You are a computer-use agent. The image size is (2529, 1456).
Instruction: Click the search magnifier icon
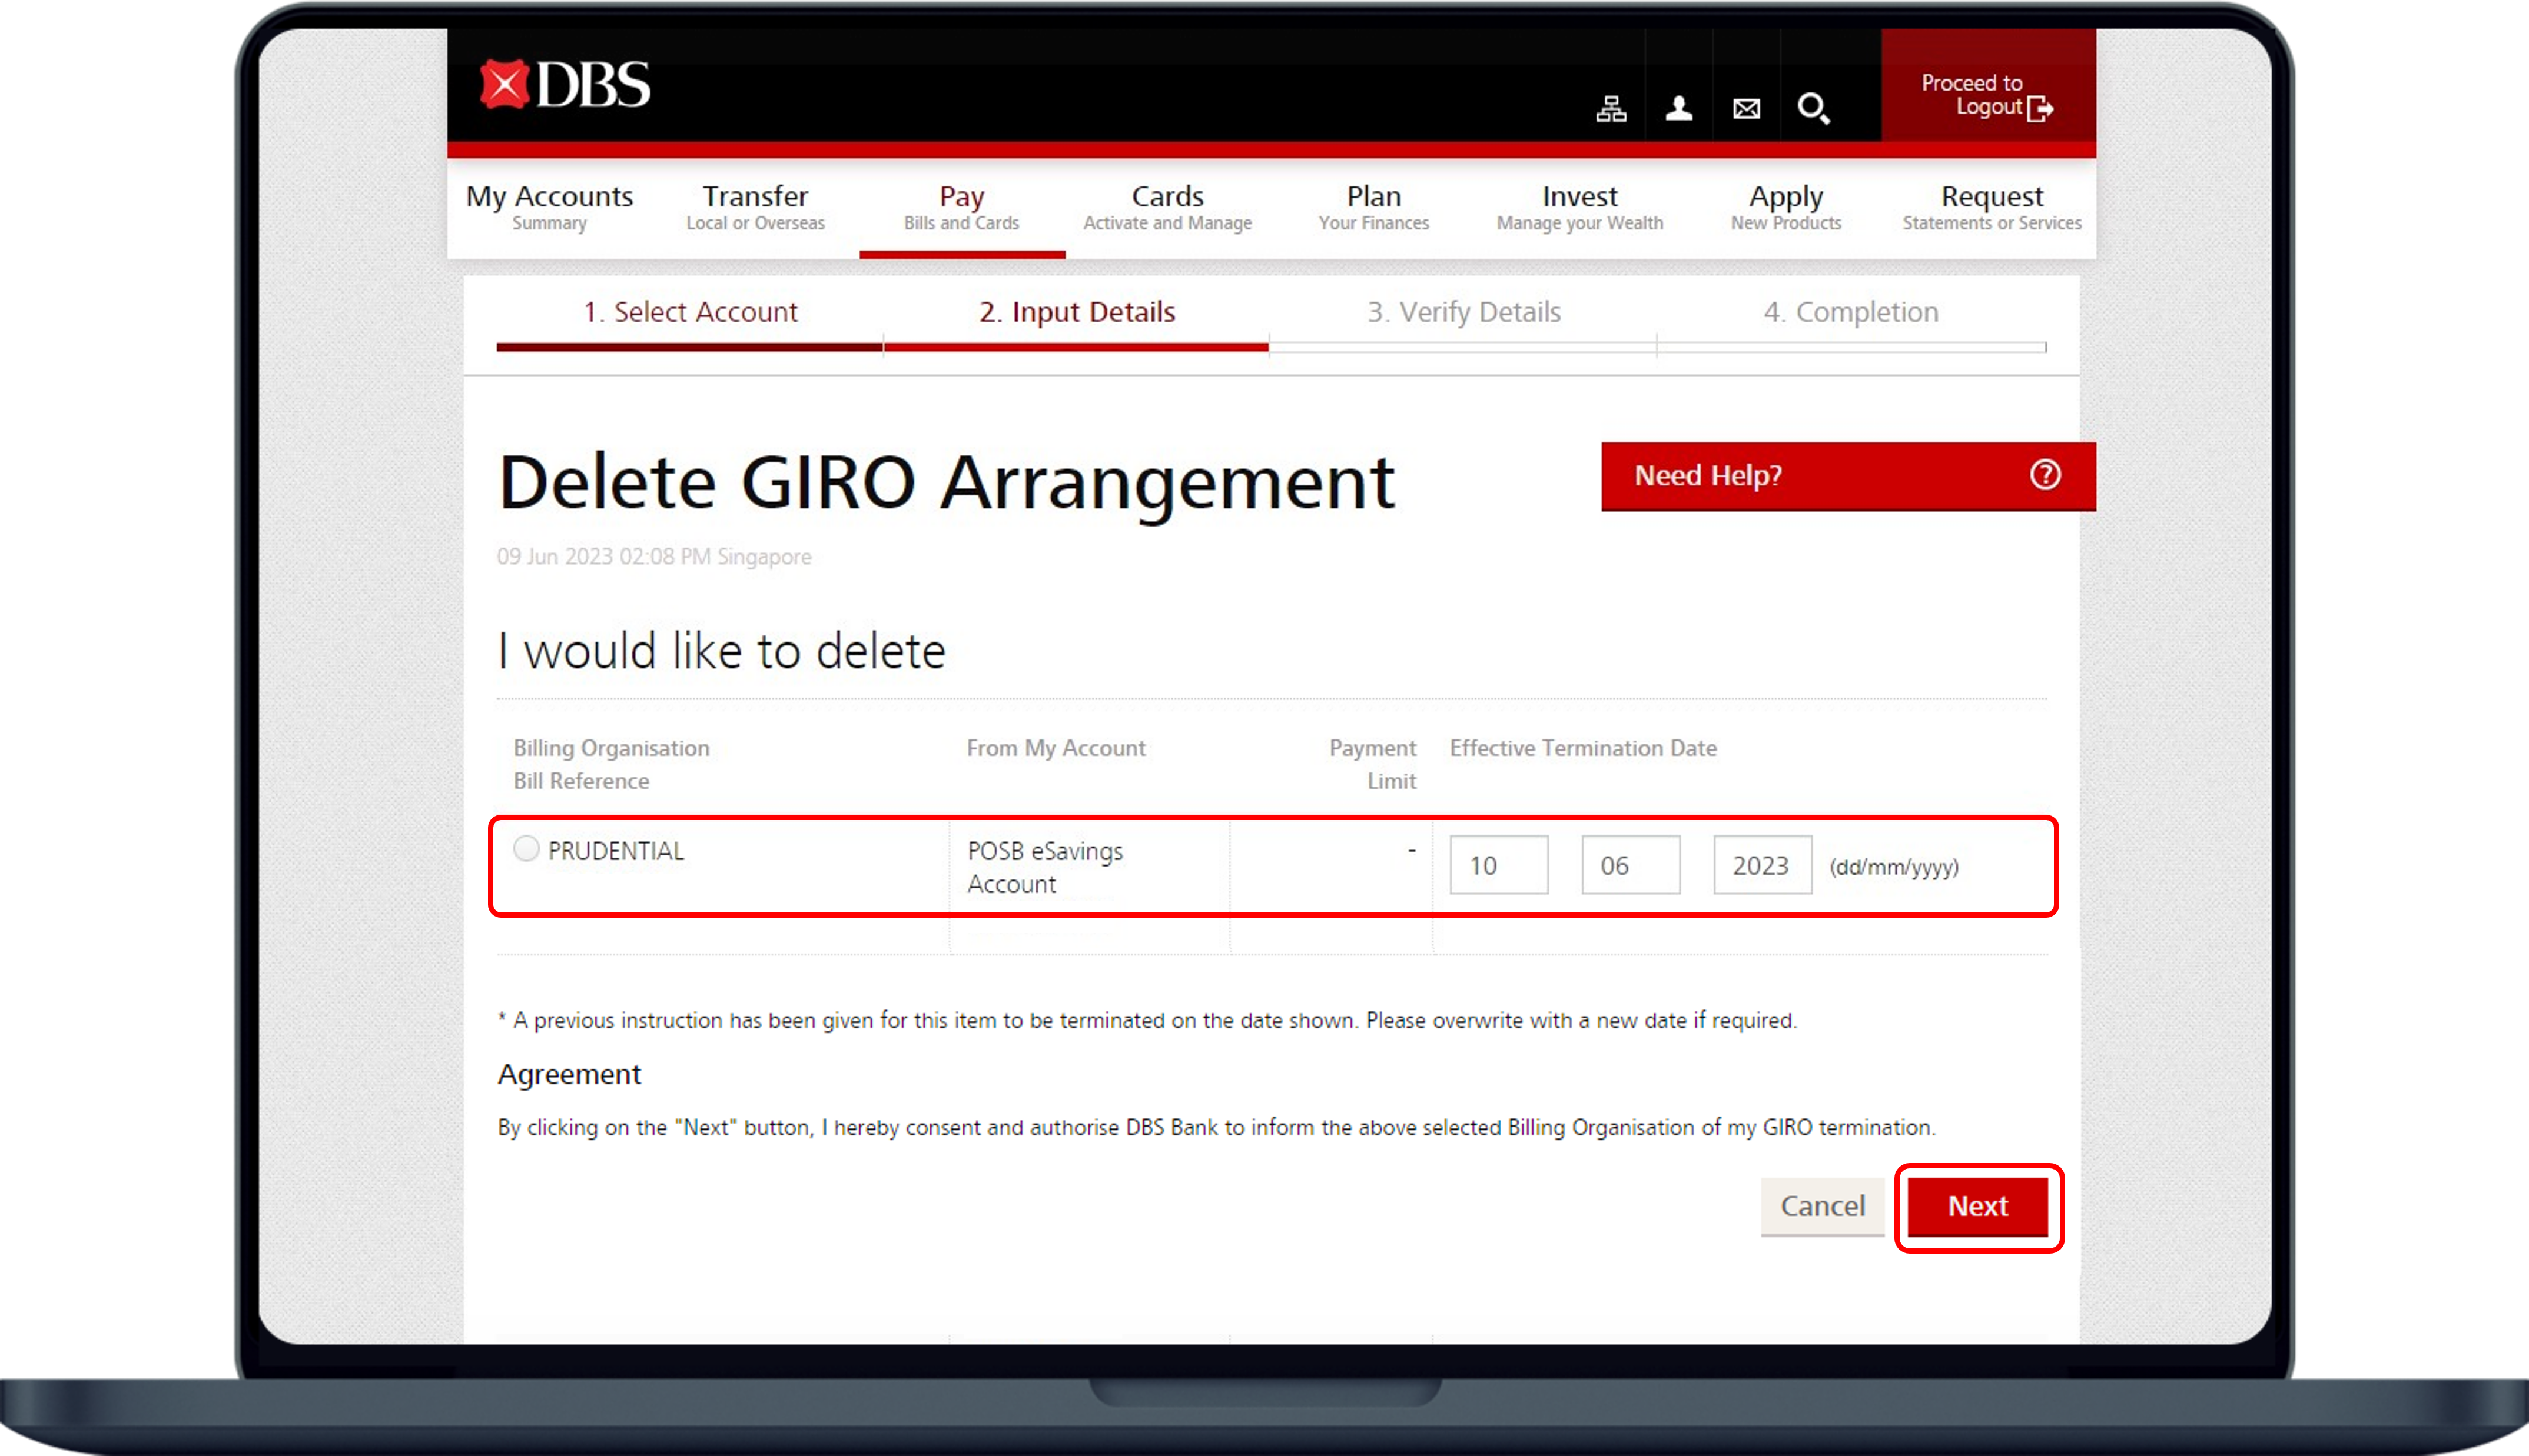coord(1814,108)
